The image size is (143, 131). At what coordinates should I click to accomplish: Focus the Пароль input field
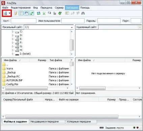click(109, 21)
